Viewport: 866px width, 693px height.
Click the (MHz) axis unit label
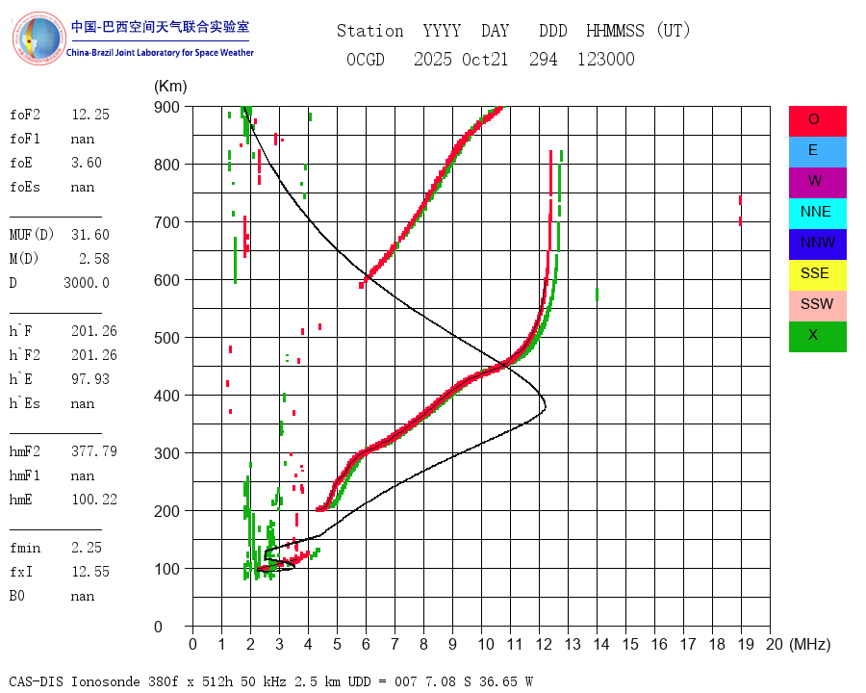click(x=810, y=644)
